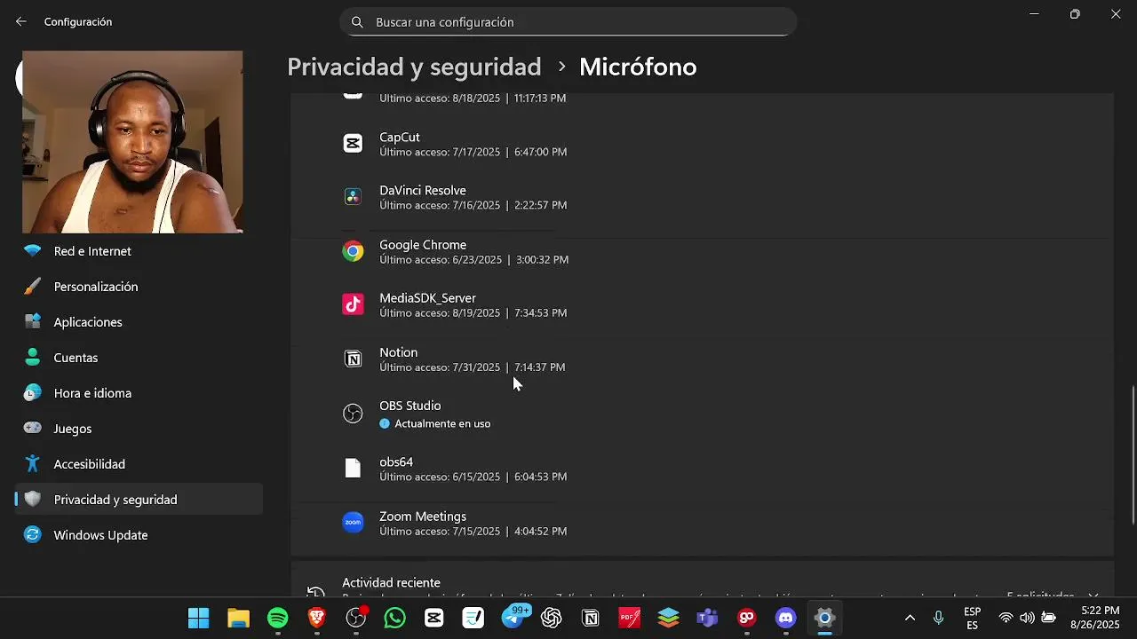Click the settings page vertical scrollbar
1137x639 pixels.
(1133, 455)
